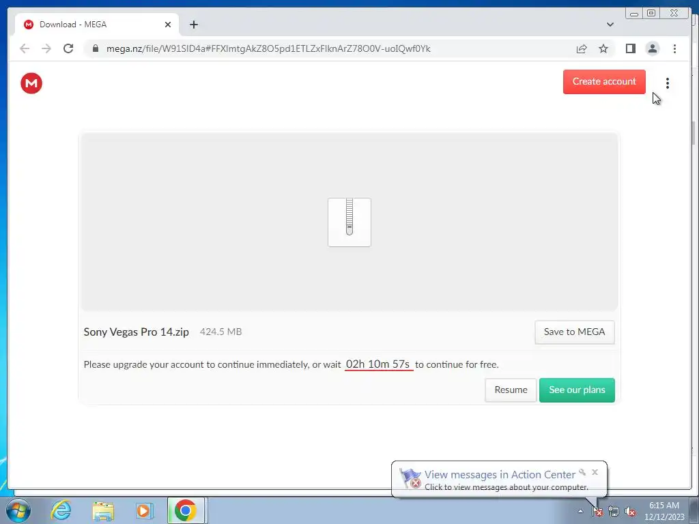Click See our plans button
Viewport: 699px width, 524px height.
pyautogui.click(x=577, y=390)
